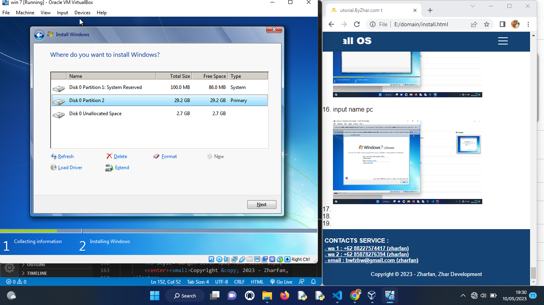The width and height of the screenshot is (544, 305).
Task: Open Chrome profile avatar
Action: coord(515,24)
